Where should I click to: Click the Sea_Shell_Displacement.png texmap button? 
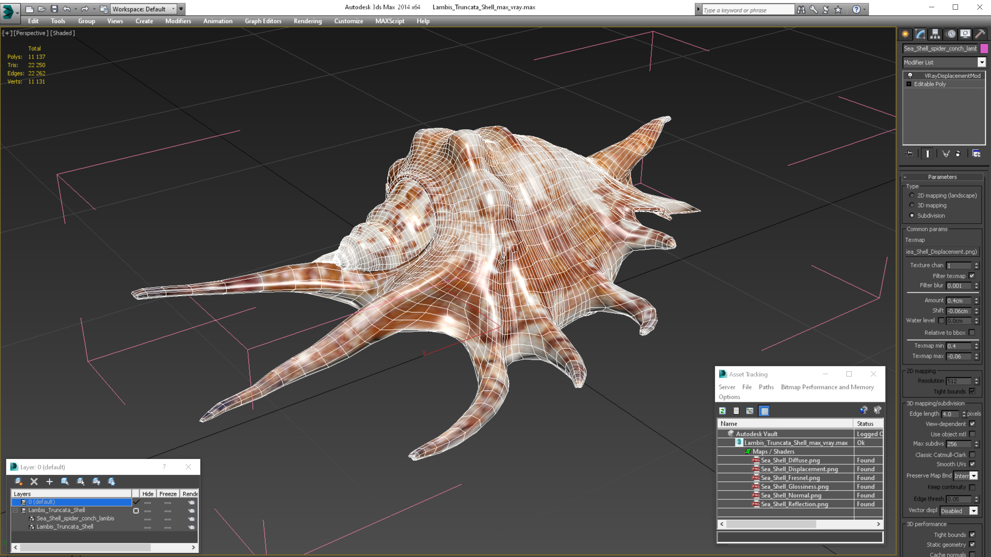(941, 252)
